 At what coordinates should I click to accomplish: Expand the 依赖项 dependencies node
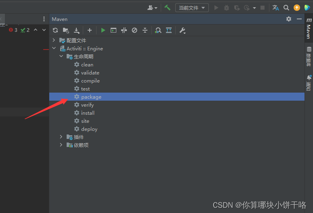click(61, 145)
